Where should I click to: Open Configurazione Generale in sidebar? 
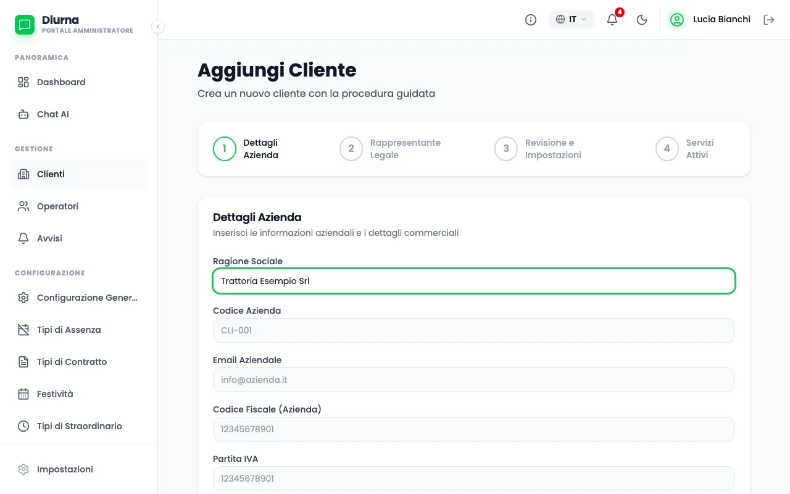[79, 298]
